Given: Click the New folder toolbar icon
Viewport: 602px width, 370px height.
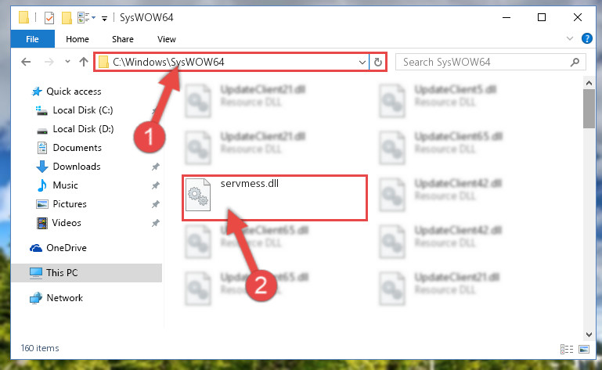Looking at the screenshot, I should pyautogui.click(x=67, y=18).
